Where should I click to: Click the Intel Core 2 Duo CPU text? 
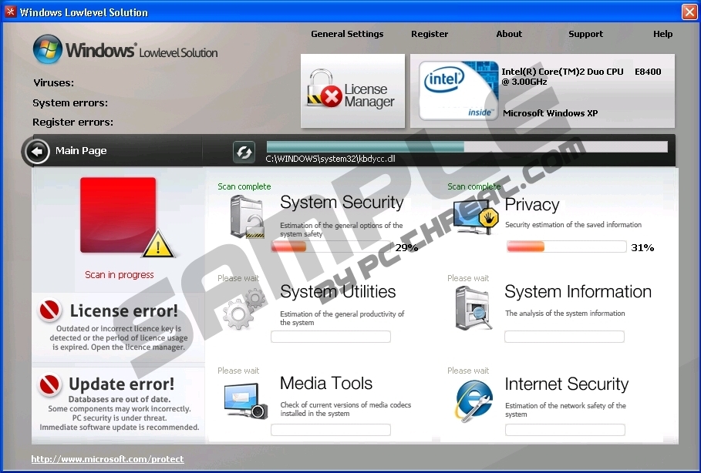[x=581, y=76]
